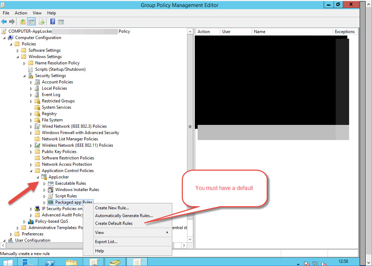Click the Export List toolbar icon

42,22
